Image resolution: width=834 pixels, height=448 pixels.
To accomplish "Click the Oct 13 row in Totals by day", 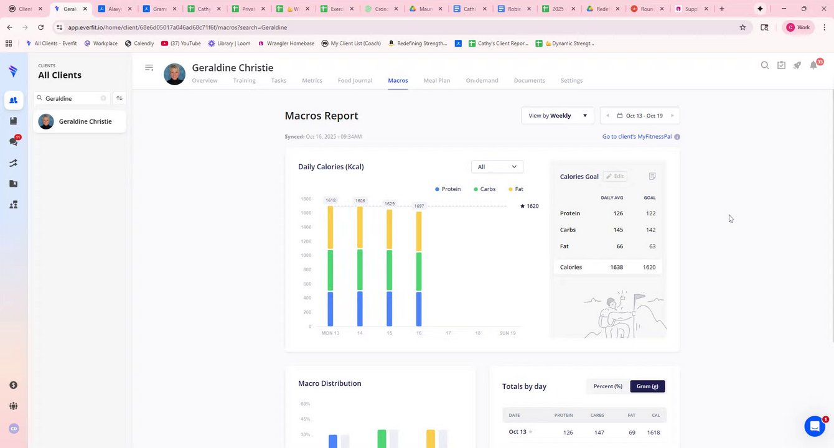I will 584,432.
